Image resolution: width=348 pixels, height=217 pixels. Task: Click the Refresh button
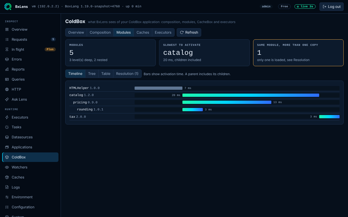point(189,32)
